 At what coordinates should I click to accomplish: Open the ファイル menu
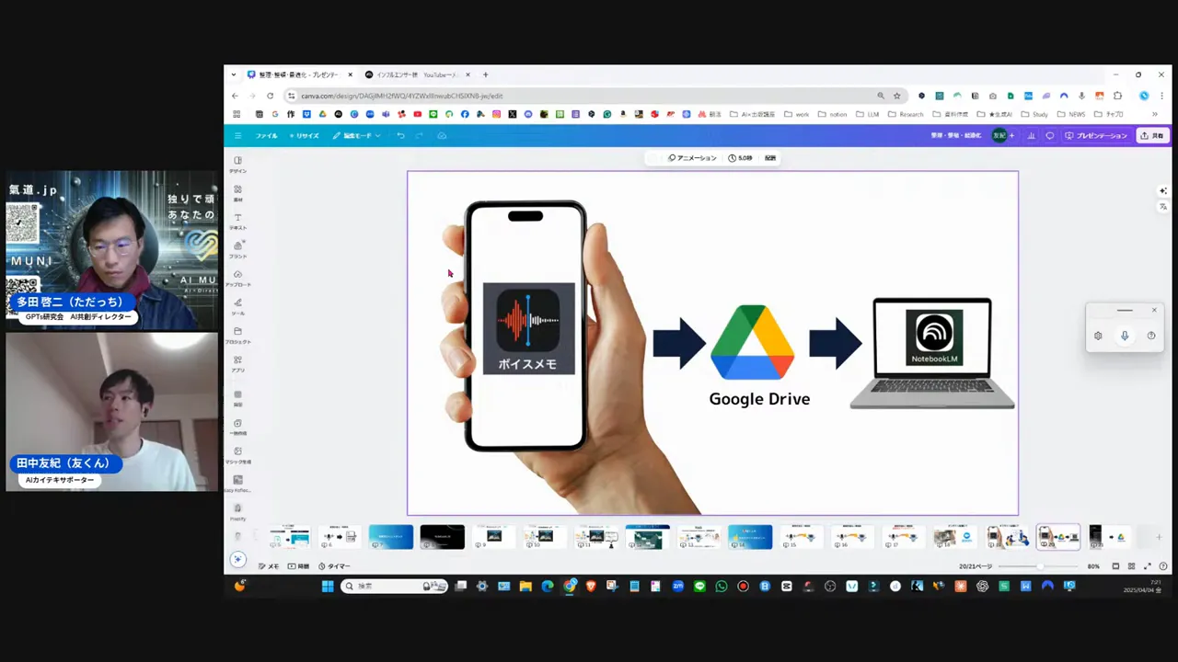click(x=266, y=135)
